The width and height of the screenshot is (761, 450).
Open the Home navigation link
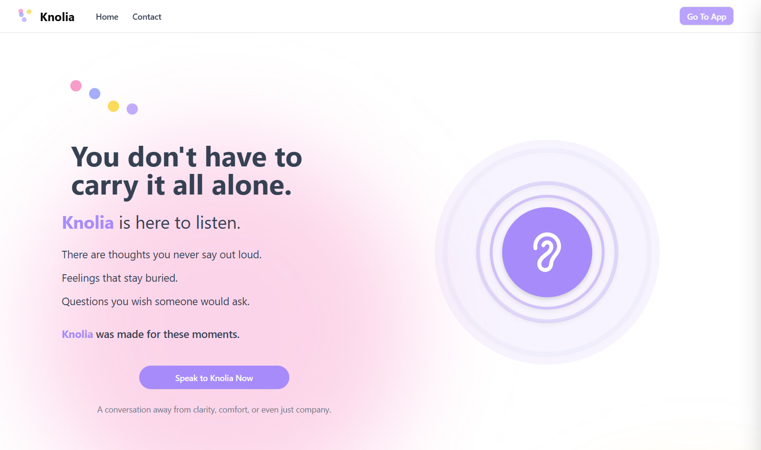pyautogui.click(x=107, y=17)
